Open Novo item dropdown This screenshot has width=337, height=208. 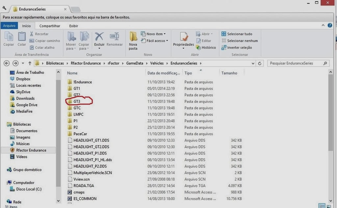click(153, 34)
